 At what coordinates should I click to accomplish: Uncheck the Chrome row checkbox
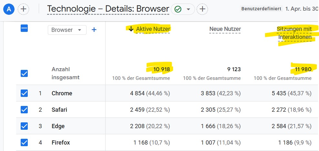pos(24,93)
